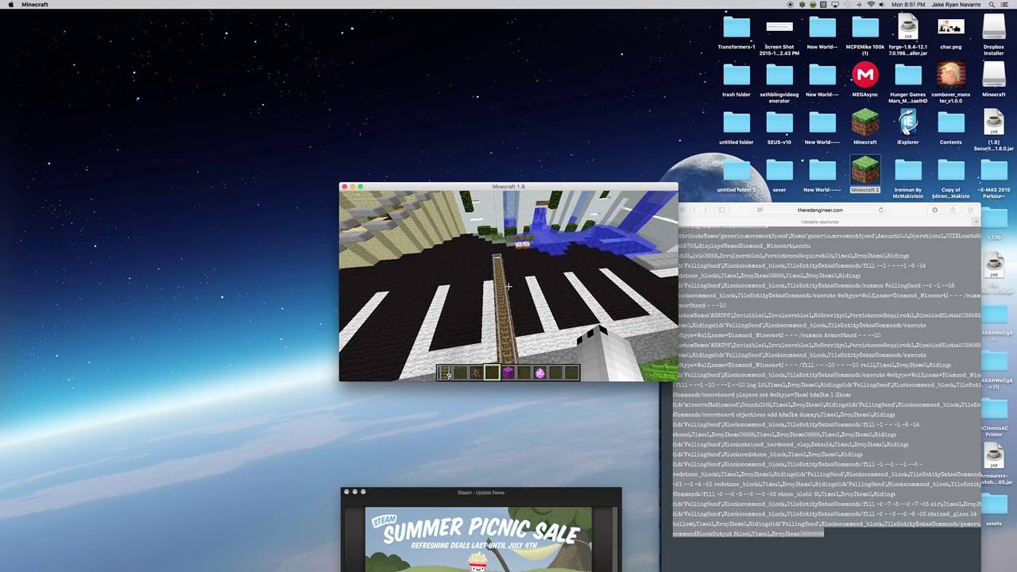This screenshot has height=572, width=1017.
Task: Open a new Safari tab with plus
Action: pos(976,222)
